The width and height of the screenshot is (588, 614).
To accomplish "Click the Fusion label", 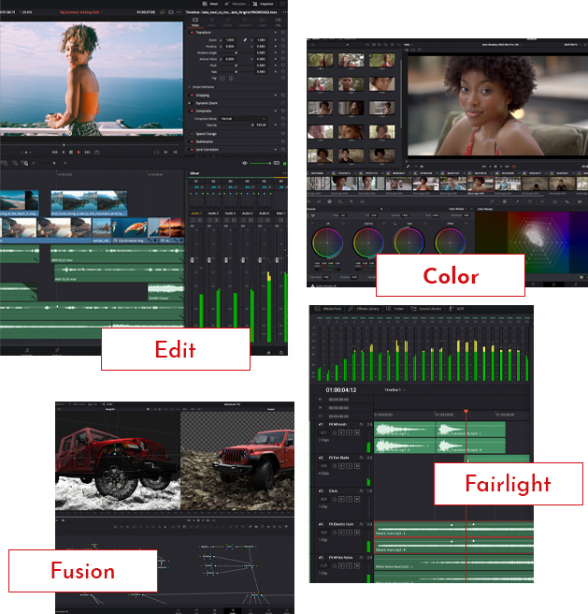I will pyautogui.click(x=83, y=571).
